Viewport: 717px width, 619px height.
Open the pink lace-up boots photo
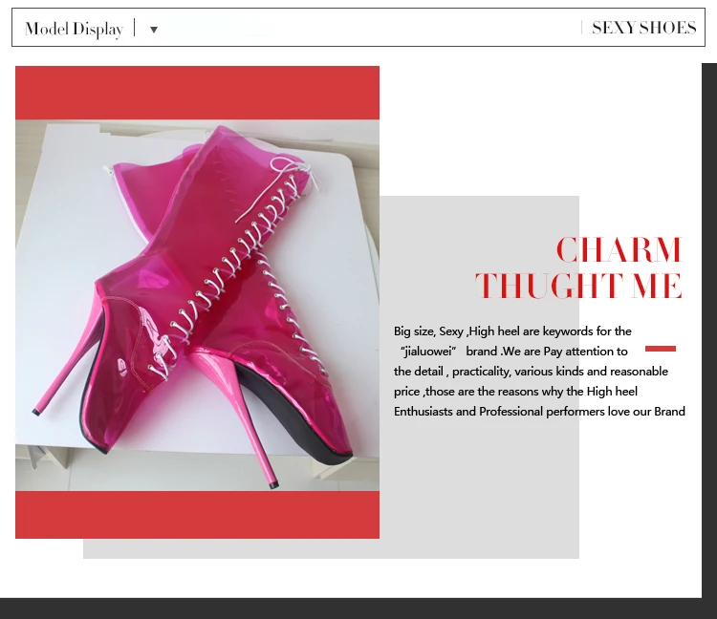197,305
